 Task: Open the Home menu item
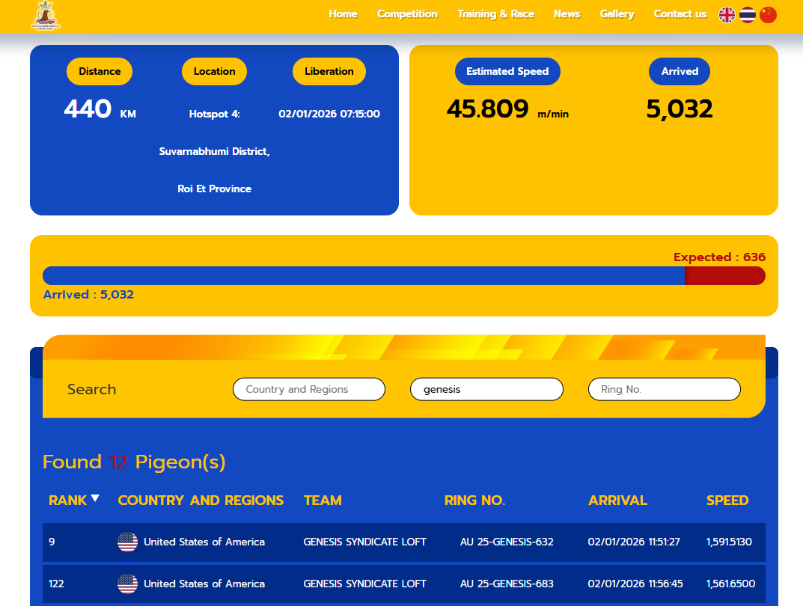click(343, 14)
